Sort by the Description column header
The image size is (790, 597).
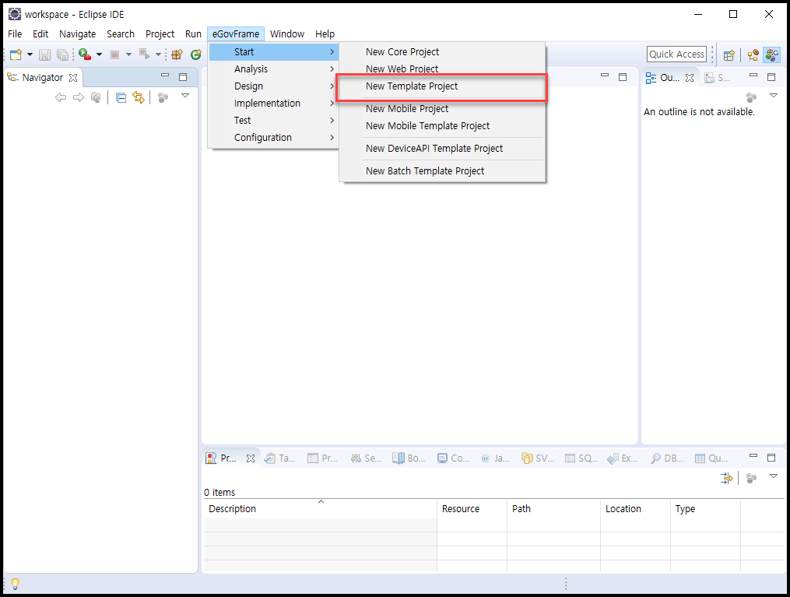click(321, 509)
